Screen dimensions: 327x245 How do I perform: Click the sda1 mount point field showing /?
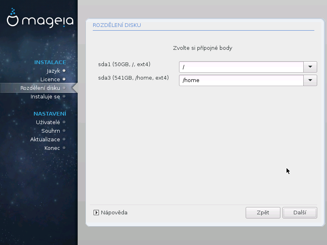pos(241,67)
